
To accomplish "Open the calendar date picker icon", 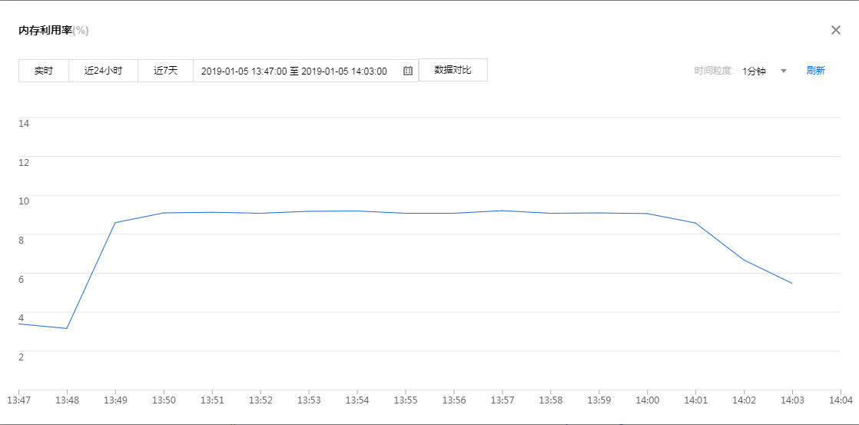I will click(x=408, y=71).
